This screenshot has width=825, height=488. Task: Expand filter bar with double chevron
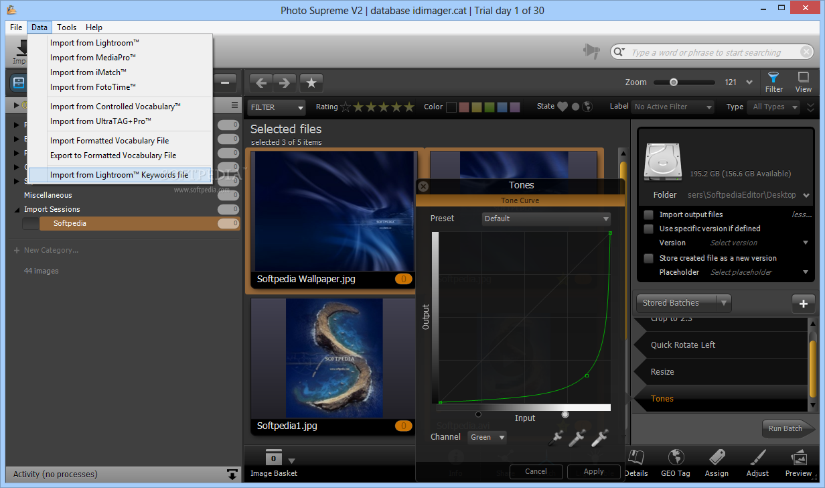pyautogui.click(x=811, y=107)
